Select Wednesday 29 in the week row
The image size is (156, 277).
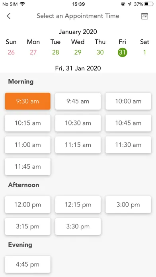click(78, 53)
